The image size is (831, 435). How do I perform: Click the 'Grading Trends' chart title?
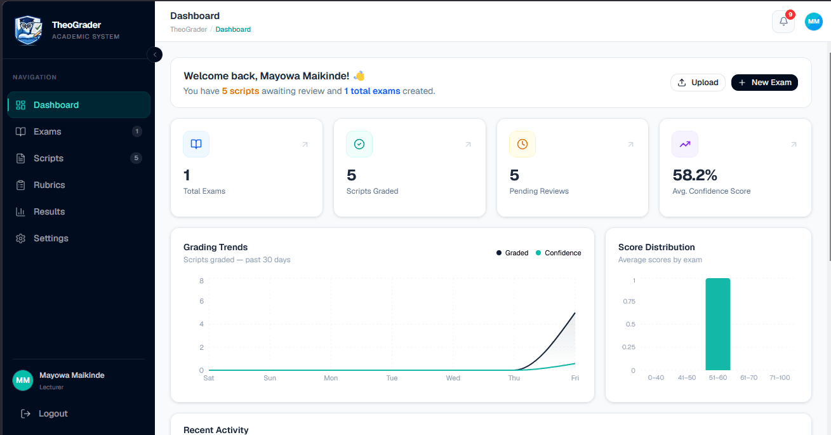pyautogui.click(x=215, y=247)
